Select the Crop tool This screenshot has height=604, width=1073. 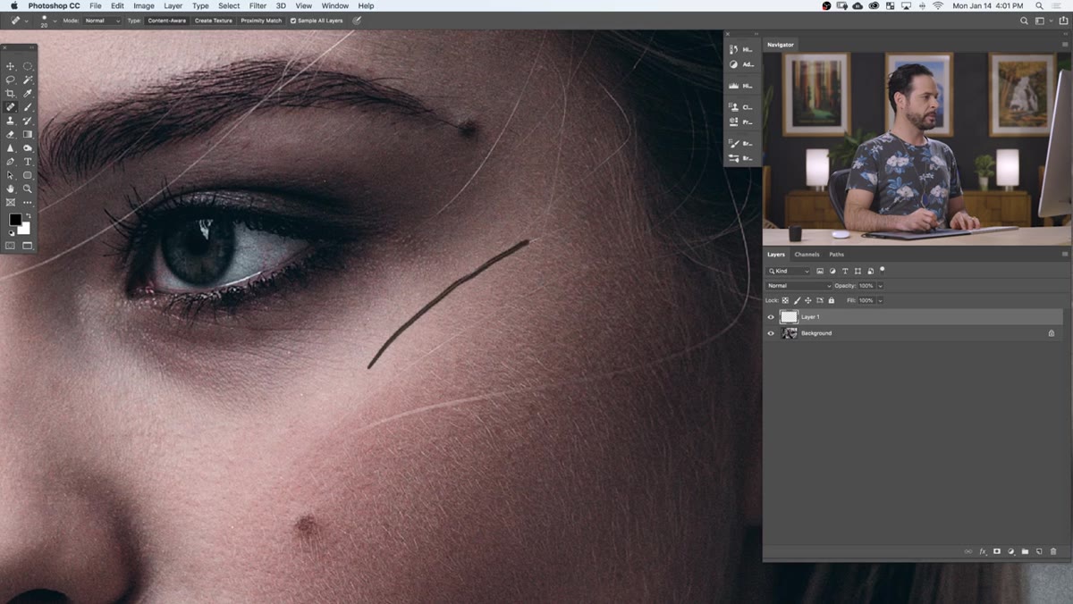(11, 93)
